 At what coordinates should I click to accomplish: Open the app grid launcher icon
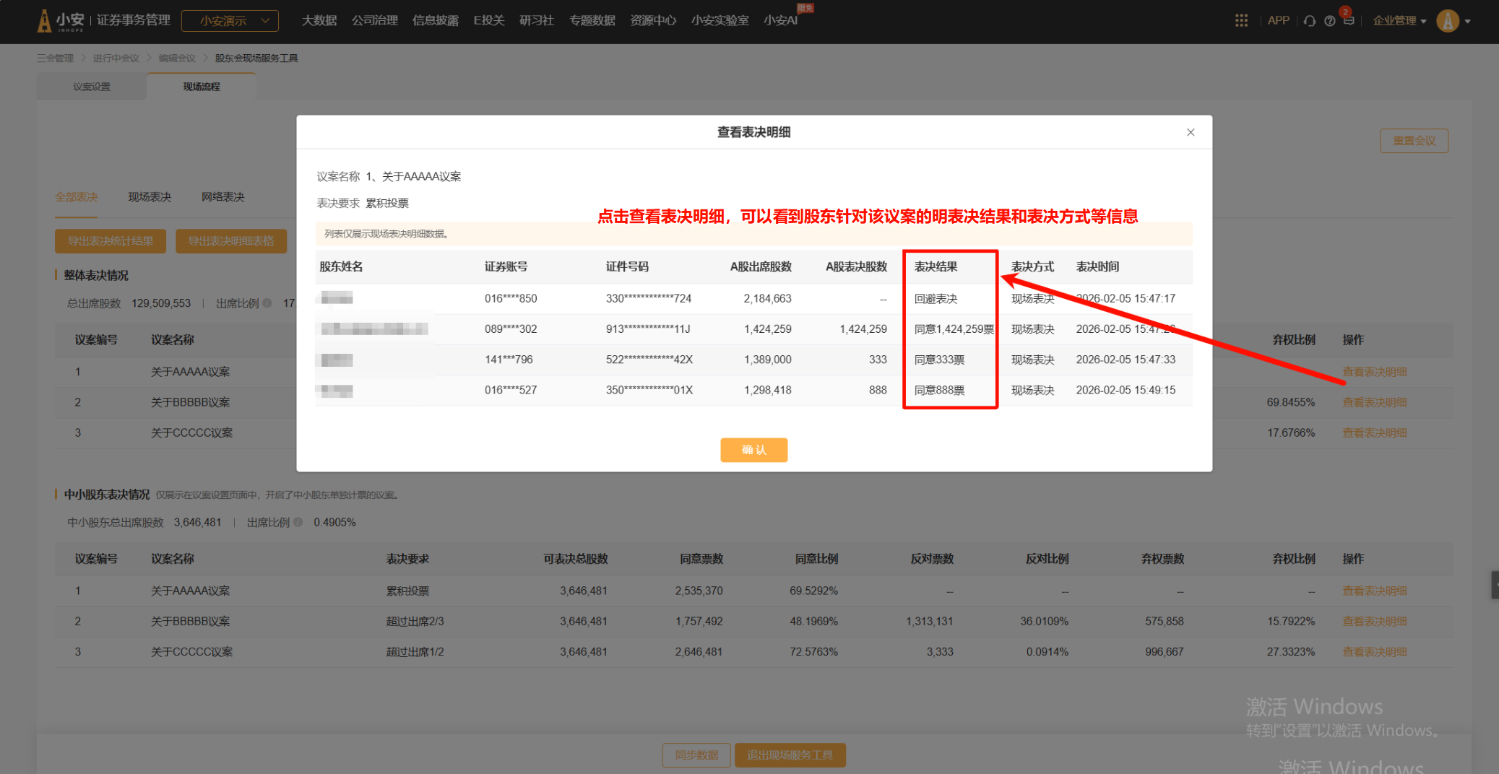point(1241,21)
